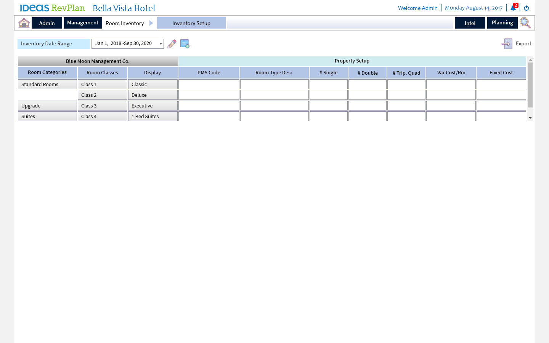549x343 pixels.
Task: Click Fixed Cost field for Class 4
Action: pos(501,116)
